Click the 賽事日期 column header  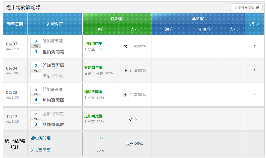coord(15,24)
